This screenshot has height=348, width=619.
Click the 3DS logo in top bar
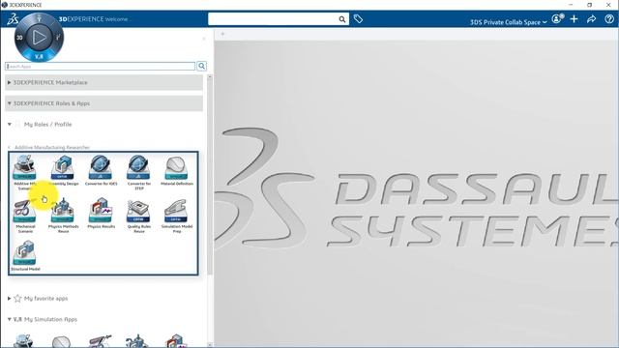[13, 19]
